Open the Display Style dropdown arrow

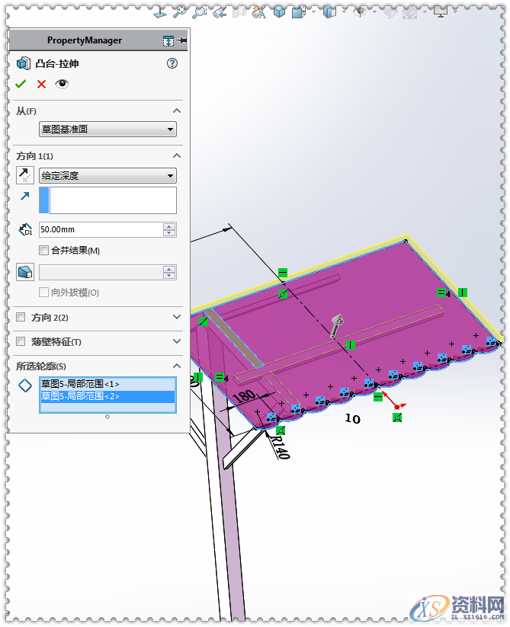[x=344, y=12]
